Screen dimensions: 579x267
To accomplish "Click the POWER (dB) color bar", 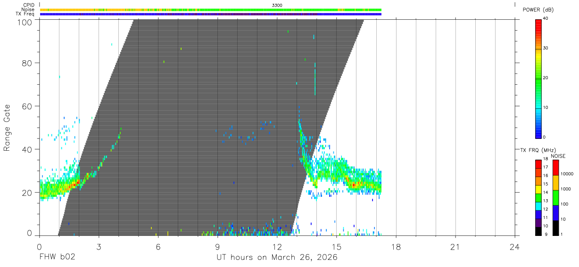I will [x=538, y=78].
